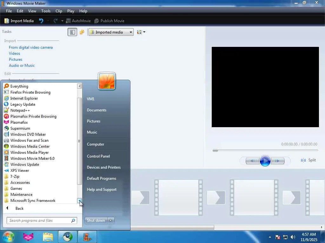Screen dimensions: 325x243
Task: Toggle the Tasks pane view button
Action: (x=72, y=32)
